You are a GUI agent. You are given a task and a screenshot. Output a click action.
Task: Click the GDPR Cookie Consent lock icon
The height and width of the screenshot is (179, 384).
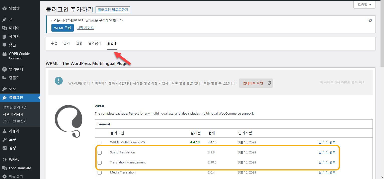(4, 54)
